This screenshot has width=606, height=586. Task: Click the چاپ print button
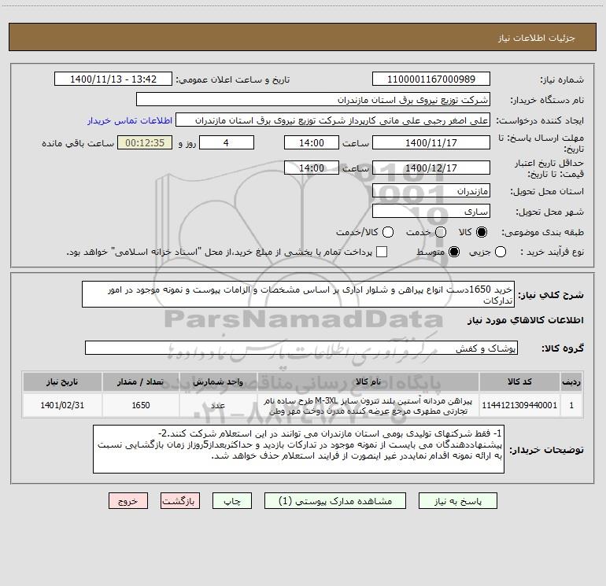tap(232, 501)
